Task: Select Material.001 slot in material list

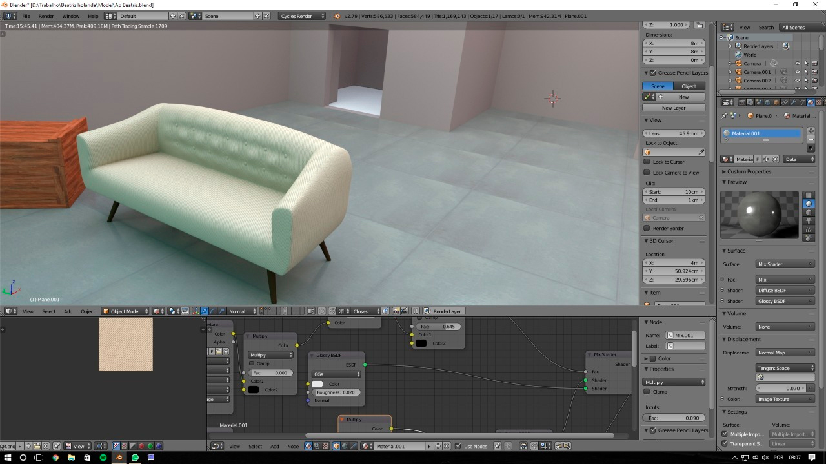Action: tap(761, 133)
